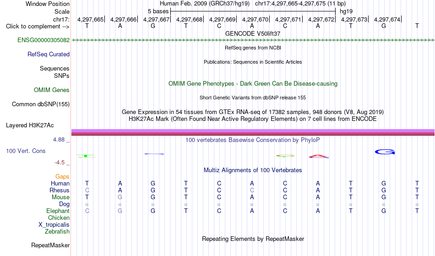This screenshot has width=435, height=256.
Task: Open the Layered H3K27Ac track label
Action: (30, 125)
